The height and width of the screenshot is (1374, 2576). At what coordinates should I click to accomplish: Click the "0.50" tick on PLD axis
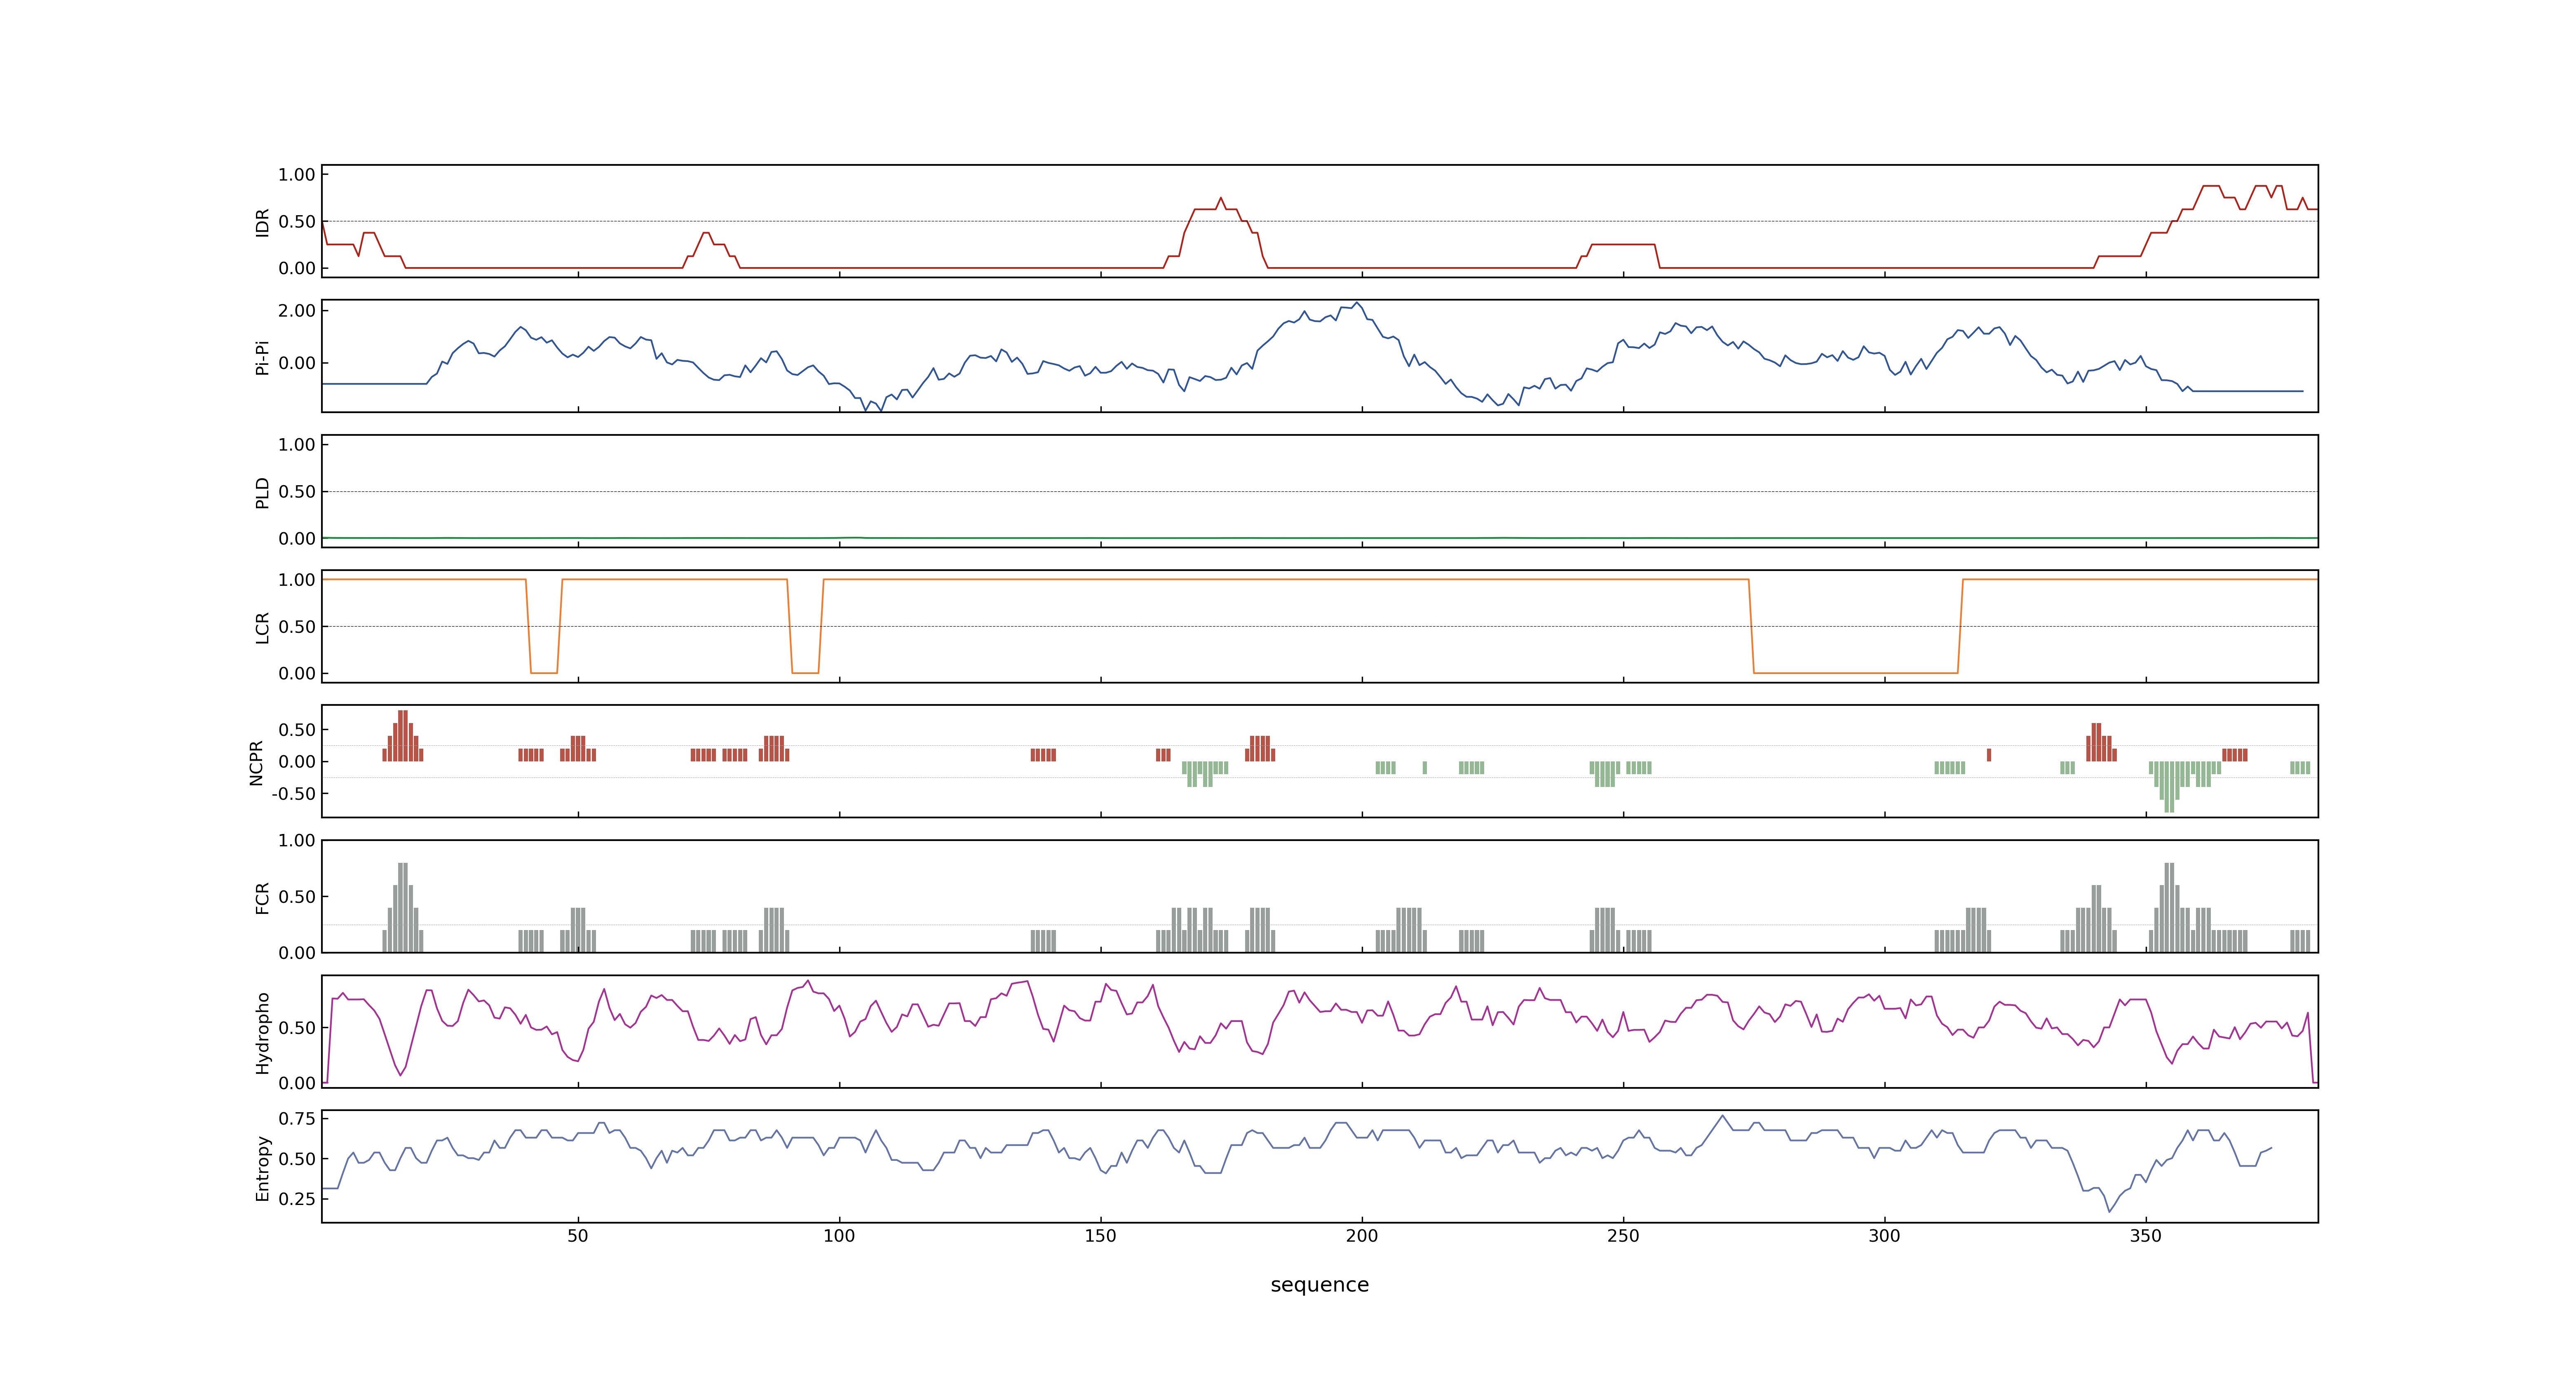pyautogui.click(x=297, y=492)
